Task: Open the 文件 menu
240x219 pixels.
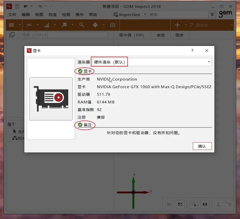Action: [12, 14]
